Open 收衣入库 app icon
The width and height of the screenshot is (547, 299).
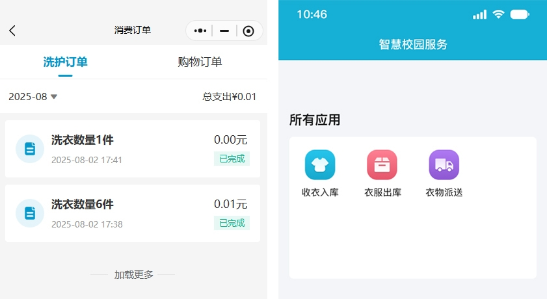[320, 165]
